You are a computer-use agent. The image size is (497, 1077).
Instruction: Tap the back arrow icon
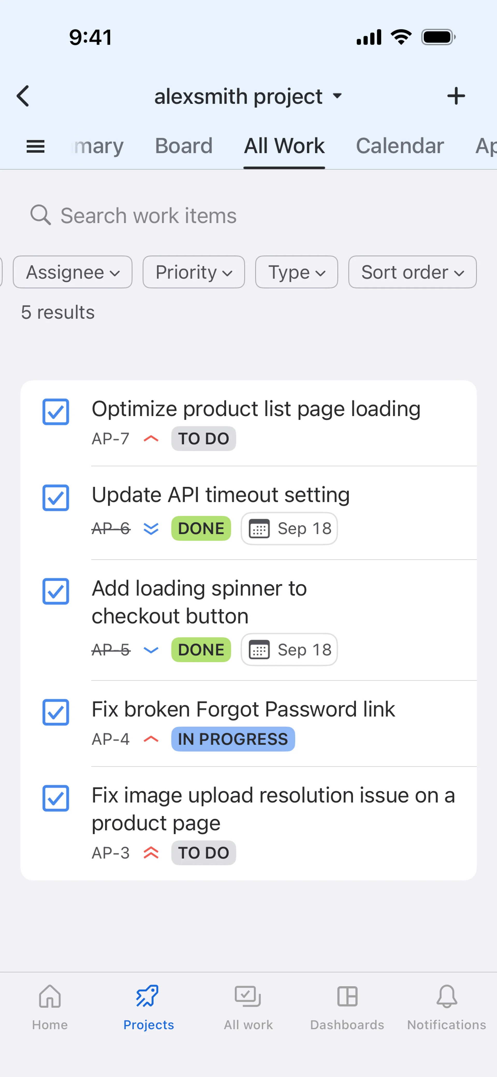click(x=24, y=96)
